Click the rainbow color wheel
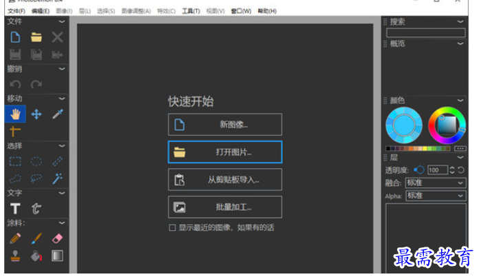479x279 pixels. (x=447, y=125)
